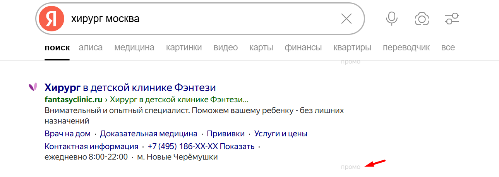Image resolution: width=499 pixels, height=177 pixels.
Task: Open the 'Услуги и цены' sitelink
Action: [281, 134]
